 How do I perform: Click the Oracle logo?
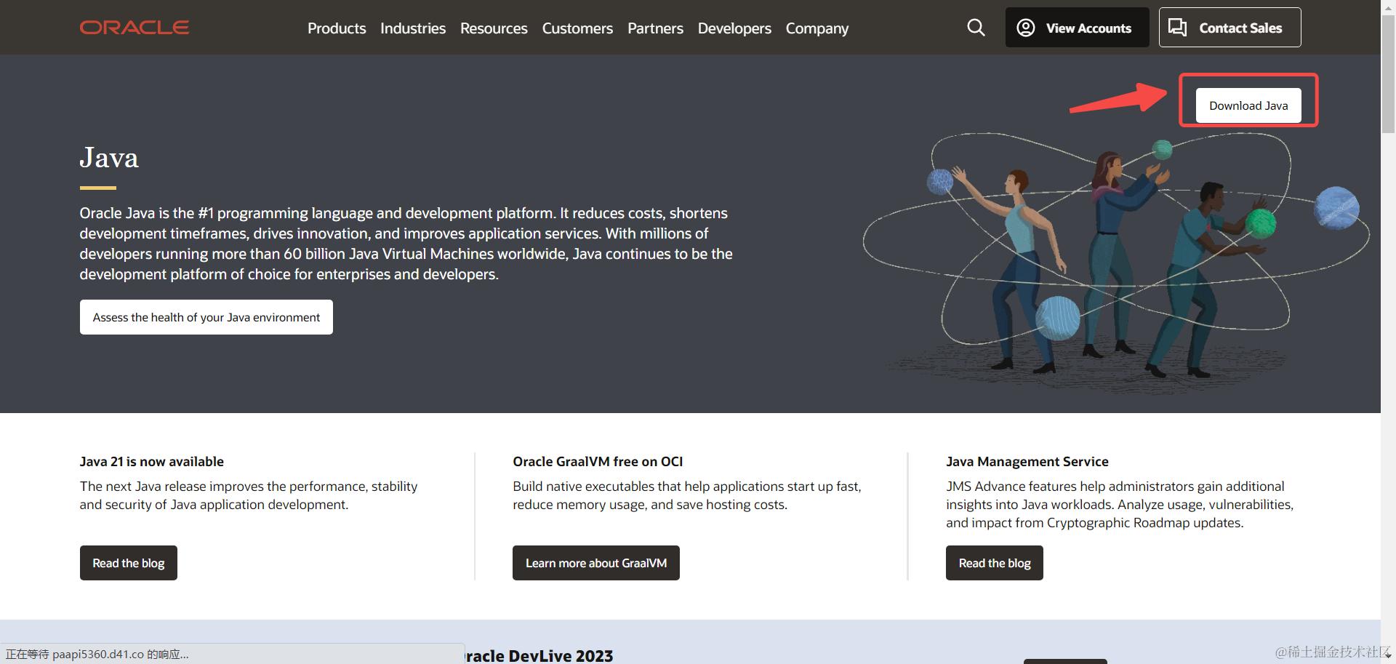pyautogui.click(x=135, y=28)
